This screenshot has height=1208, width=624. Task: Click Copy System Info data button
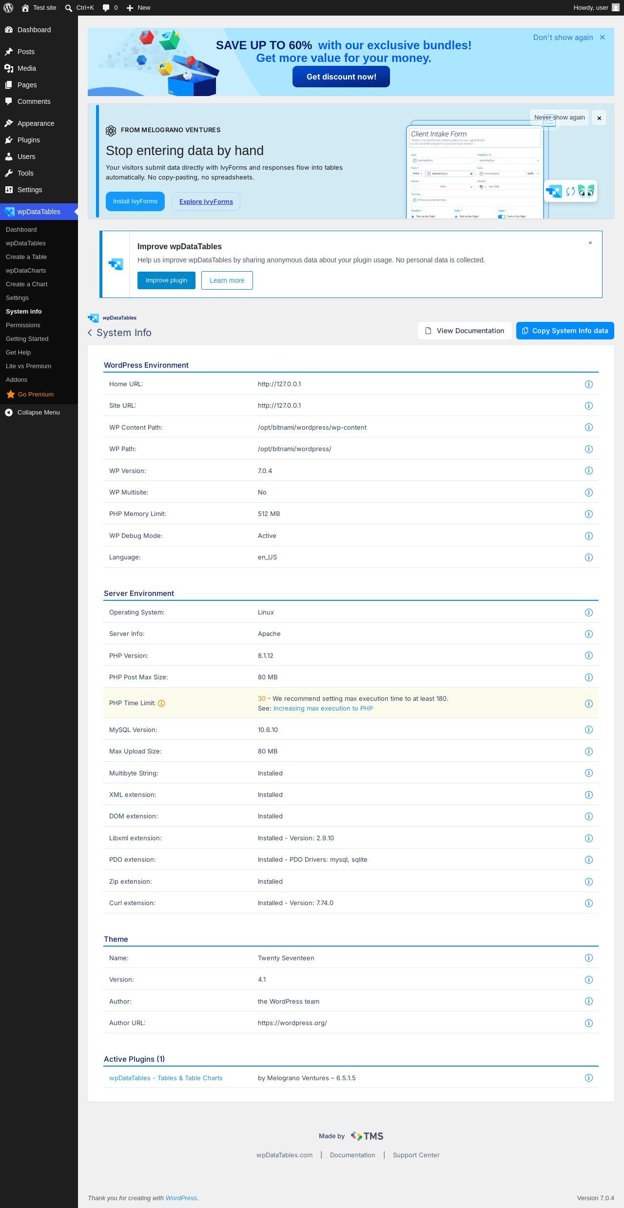pyautogui.click(x=565, y=331)
